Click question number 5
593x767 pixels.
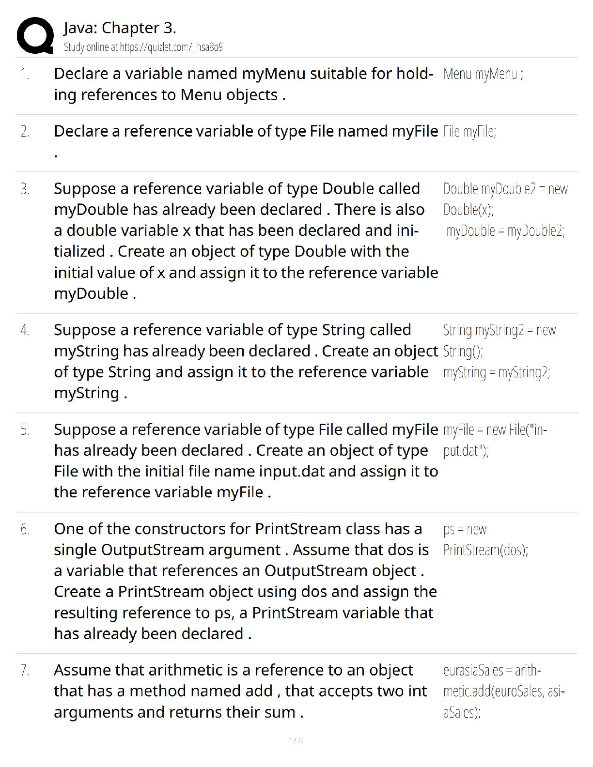(x=25, y=430)
